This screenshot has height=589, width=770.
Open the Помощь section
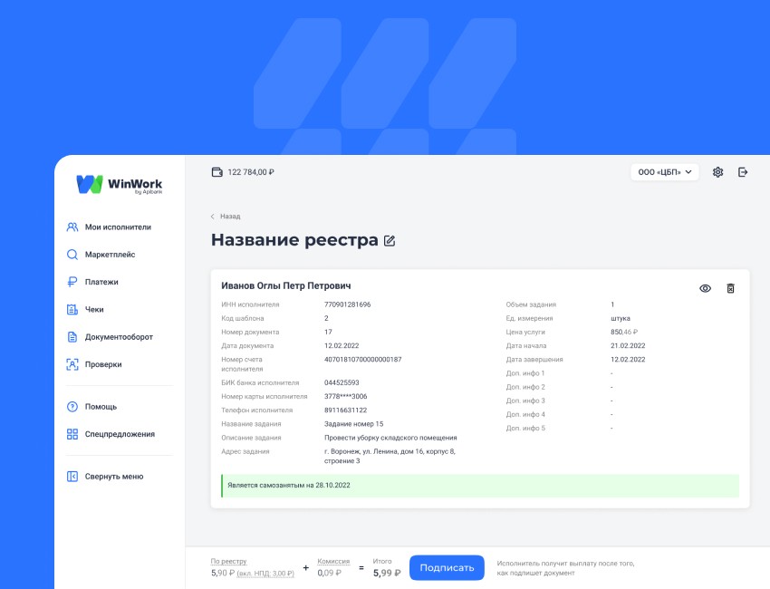tap(100, 406)
